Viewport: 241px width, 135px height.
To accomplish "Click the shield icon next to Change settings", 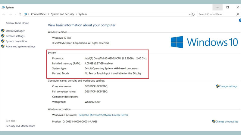I will pos(217,86).
